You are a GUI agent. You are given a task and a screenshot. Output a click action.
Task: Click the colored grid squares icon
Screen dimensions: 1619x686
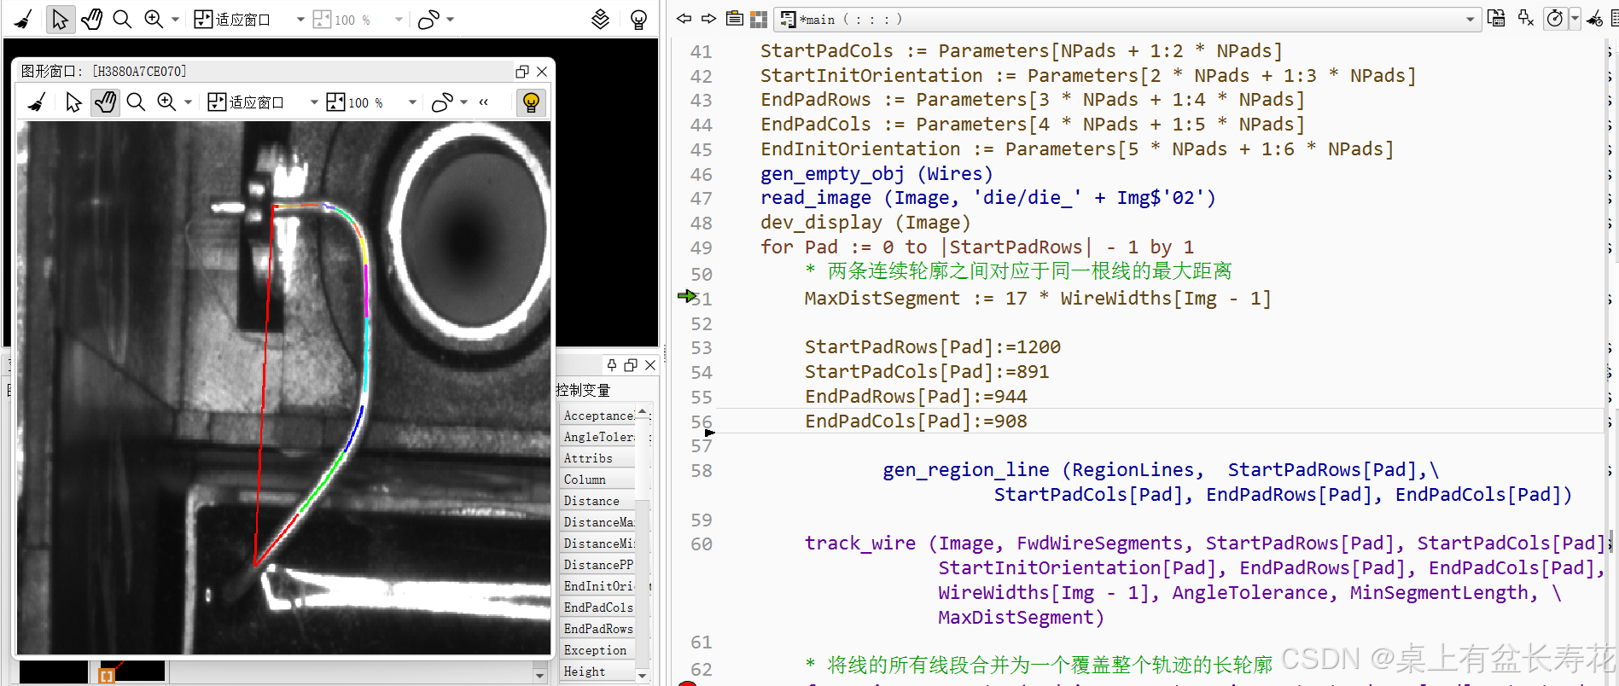(x=759, y=19)
